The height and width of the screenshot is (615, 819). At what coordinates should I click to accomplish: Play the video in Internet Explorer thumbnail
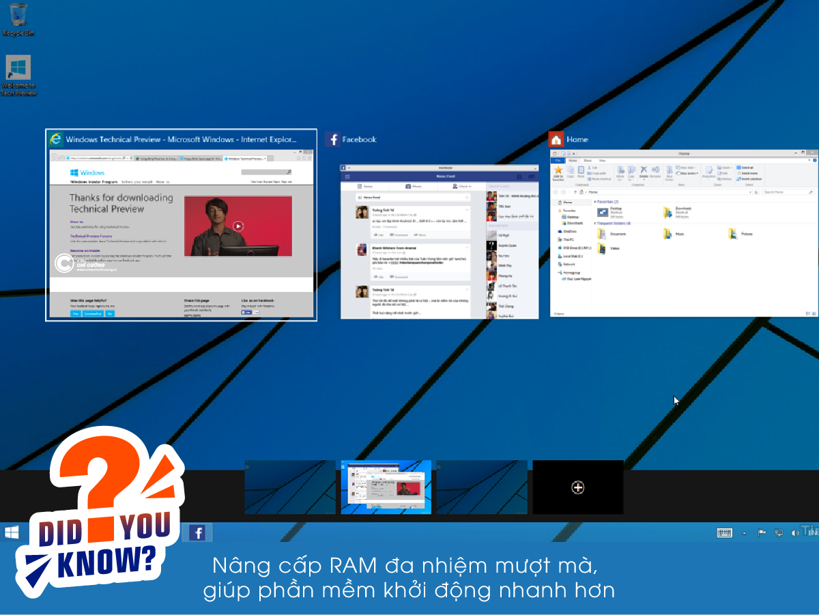(238, 226)
